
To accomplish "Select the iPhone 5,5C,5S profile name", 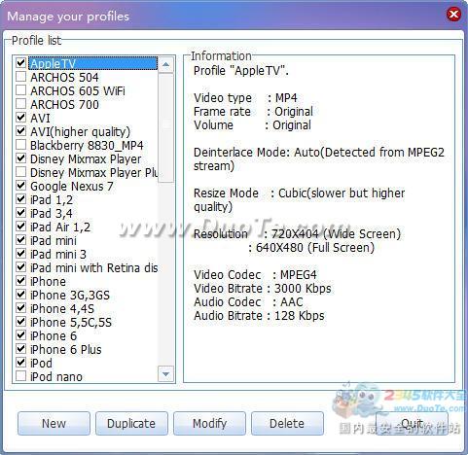I will coord(71,323).
